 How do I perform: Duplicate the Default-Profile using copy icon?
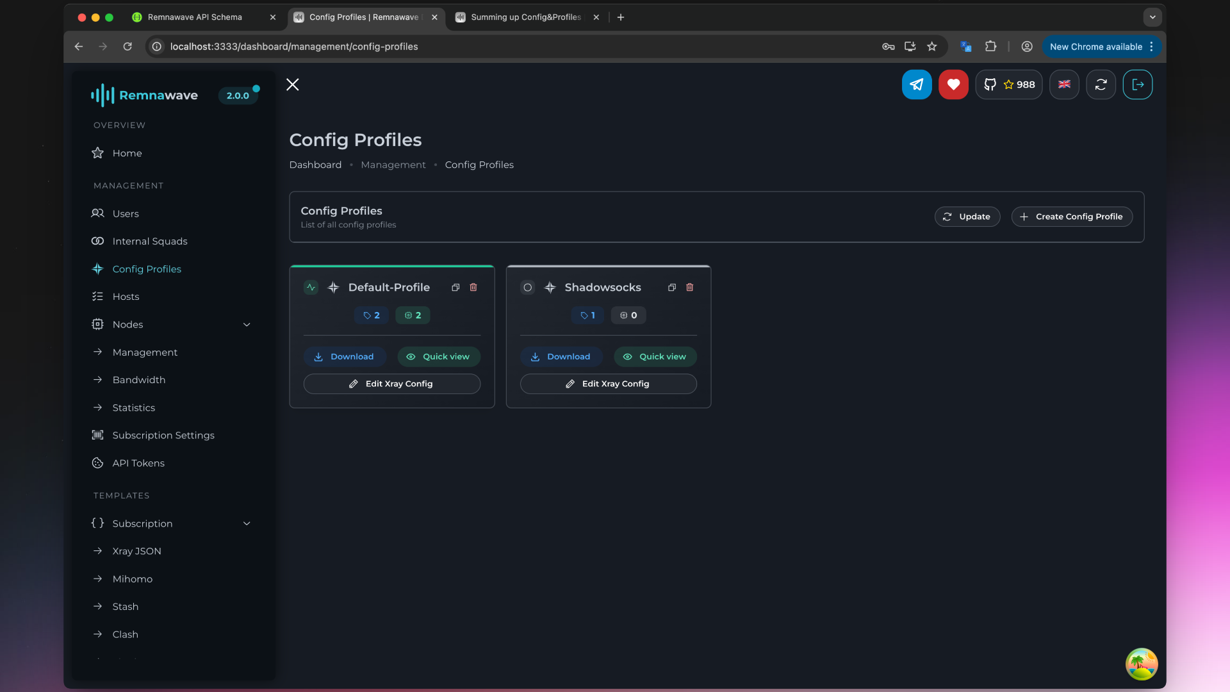pos(455,288)
